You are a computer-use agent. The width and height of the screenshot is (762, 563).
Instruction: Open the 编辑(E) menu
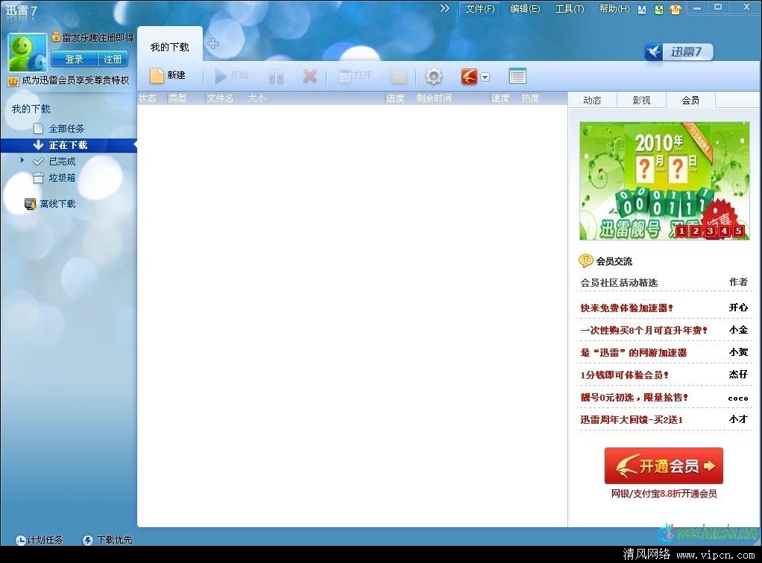525,9
